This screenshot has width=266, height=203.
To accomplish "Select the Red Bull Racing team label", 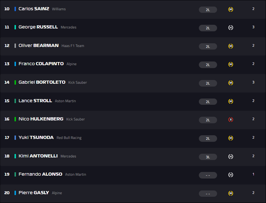I will tap(69, 138).
